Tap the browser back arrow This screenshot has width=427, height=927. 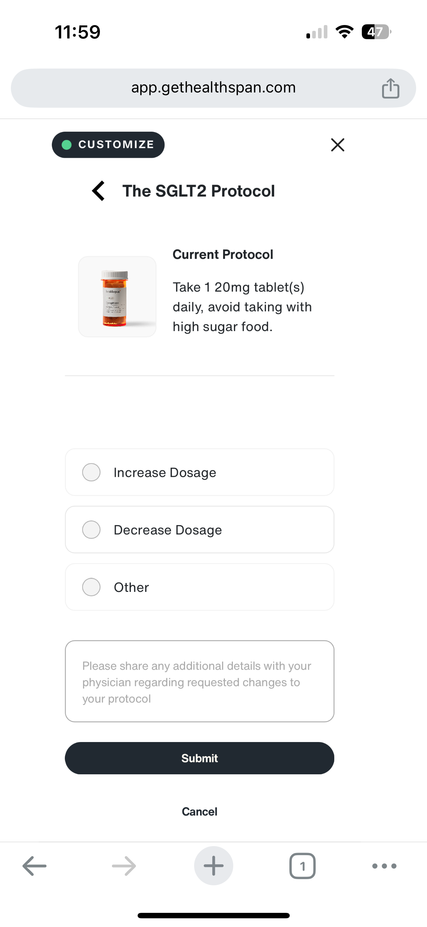(x=34, y=866)
